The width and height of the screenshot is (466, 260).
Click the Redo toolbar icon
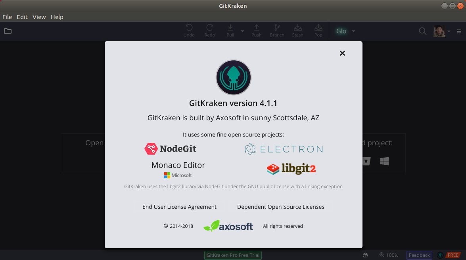[209, 31]
